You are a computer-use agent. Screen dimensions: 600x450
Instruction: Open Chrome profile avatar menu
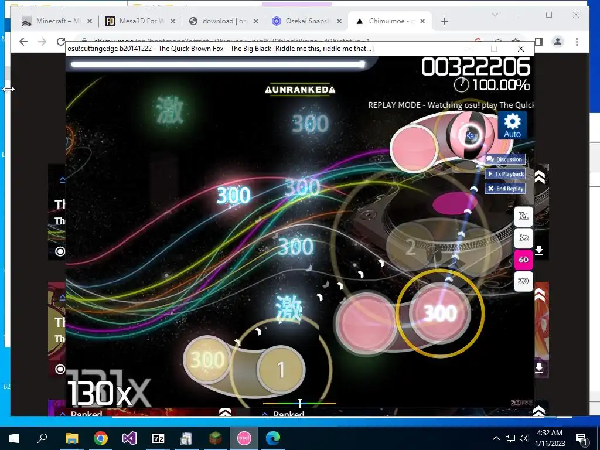pyautogui.click(x=558, y=42)
